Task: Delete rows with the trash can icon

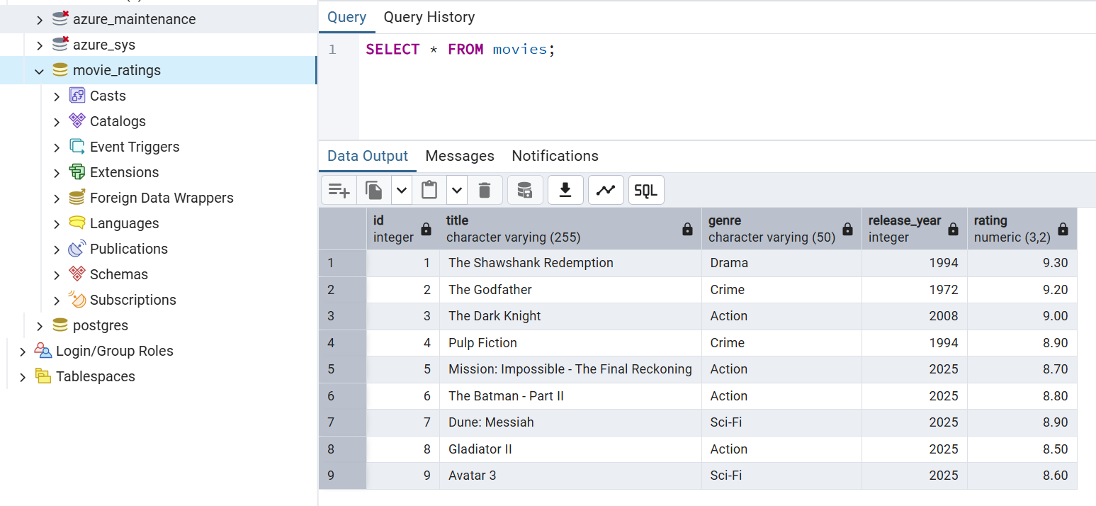Action: pyautogui.click(x=485, y=190)
